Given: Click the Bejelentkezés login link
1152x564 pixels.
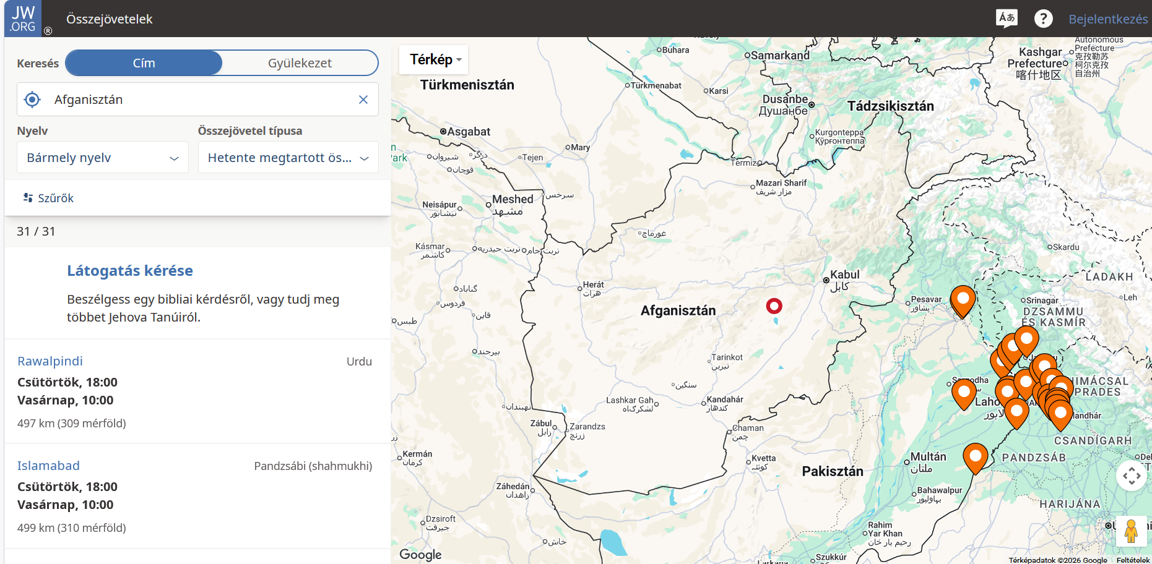Looking at the screenshot, I should point(1108,19).
